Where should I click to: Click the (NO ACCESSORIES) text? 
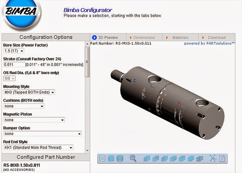pos(19,170)
